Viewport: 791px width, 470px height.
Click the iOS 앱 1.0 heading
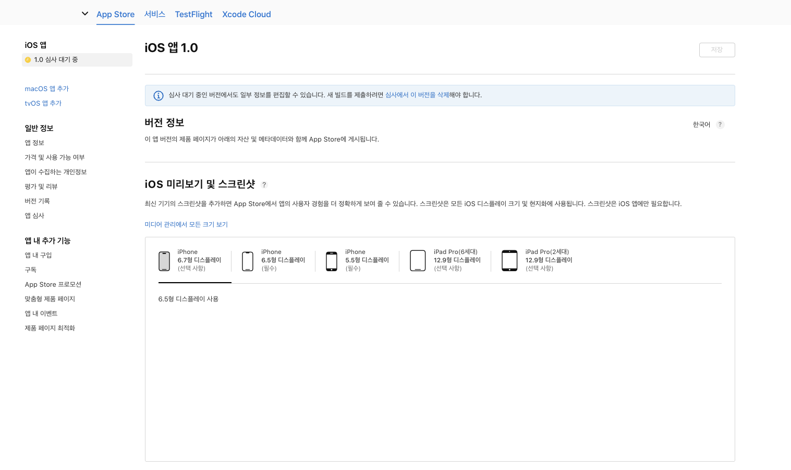[171, 48]
